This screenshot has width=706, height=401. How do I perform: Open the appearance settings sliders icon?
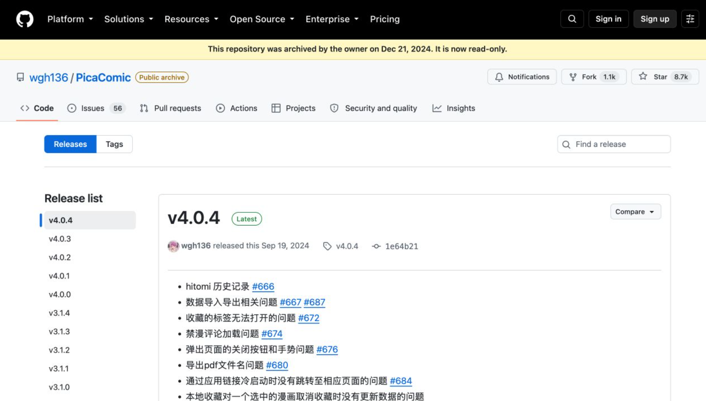(690, 19)
